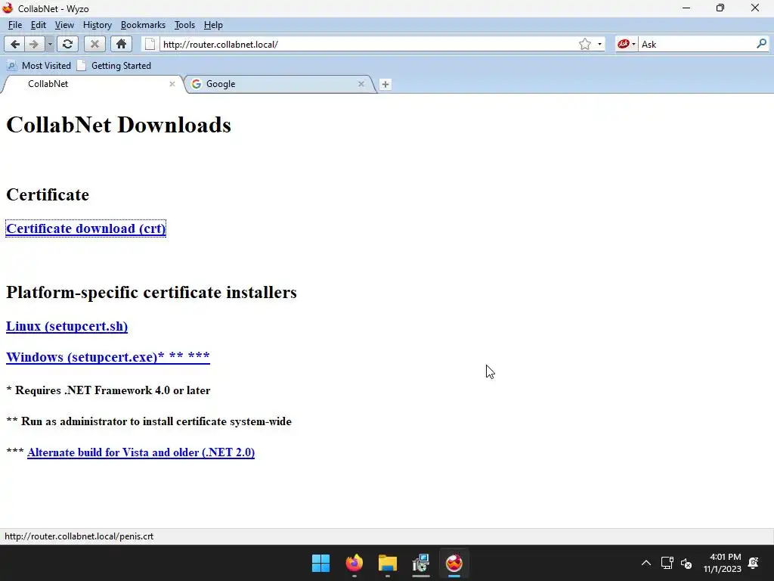
Task: Click the network status tray icon
Action: point(667,563)
